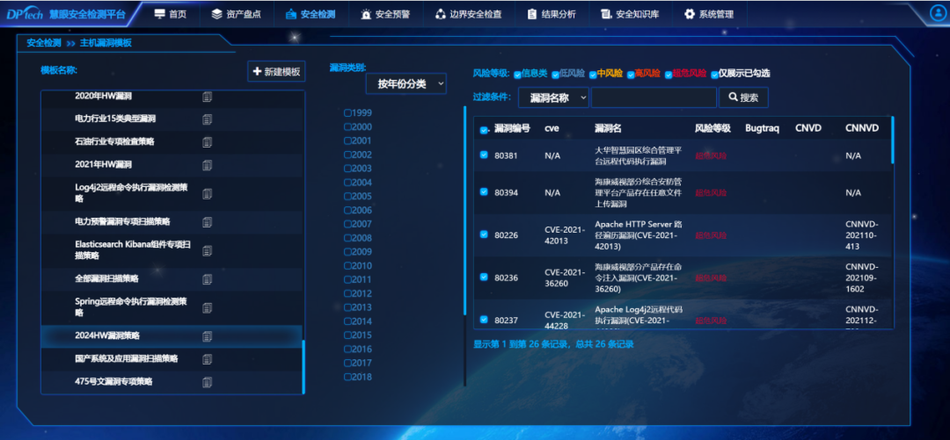This screenshot has height=440, width=950.
Task: Click the user profile icon in top-right corner
Action: 938,13
